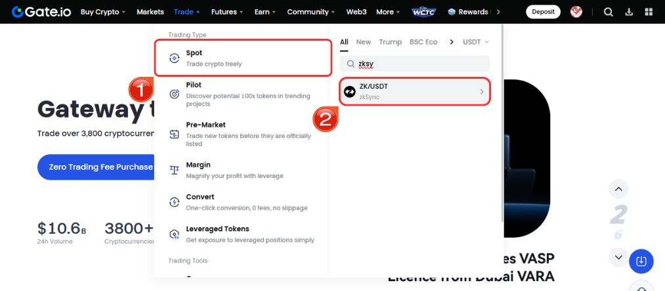Click the blue floating download button
Image resolution: width=665 pixels, height=291 pixels.
[641, 261]
